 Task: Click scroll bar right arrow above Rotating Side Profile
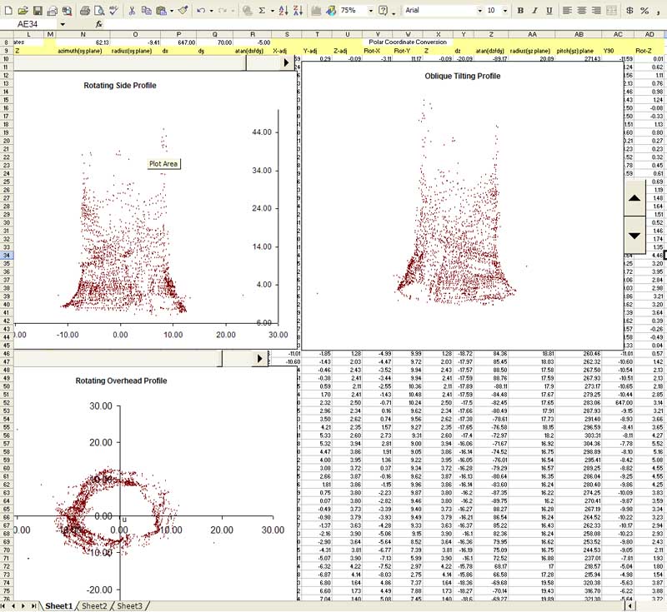click(286, 62)
